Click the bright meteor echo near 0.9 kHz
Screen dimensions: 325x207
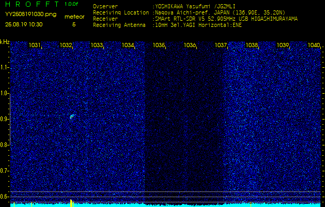pyautogui.click(x=72, y=116)
